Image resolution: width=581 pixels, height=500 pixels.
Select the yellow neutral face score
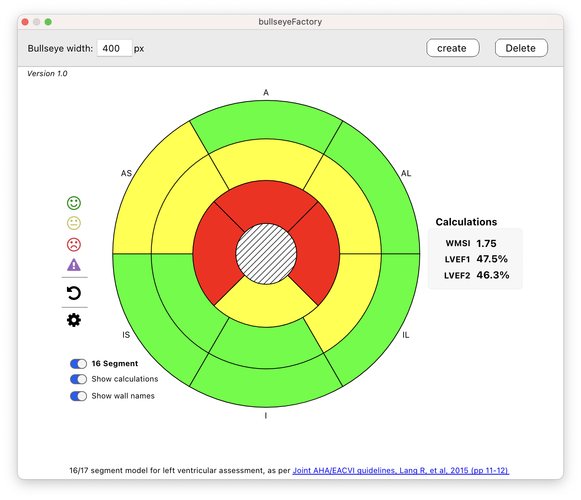[74, 224]
